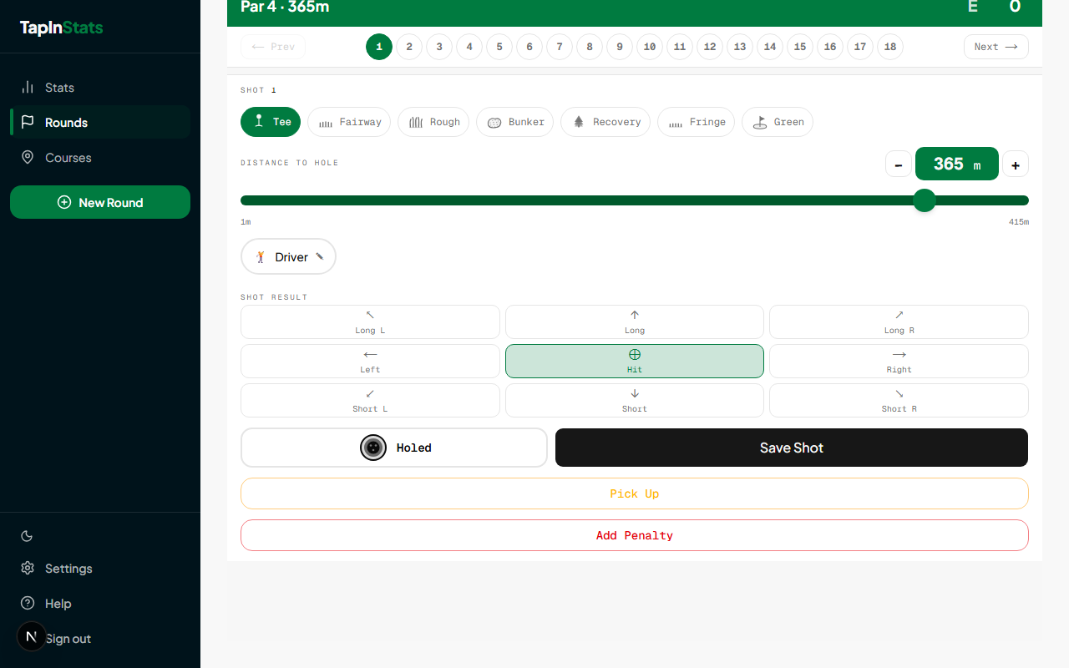Image resolution: width=1069 pixels, height=668 pixels.
Task: Click the Stats bar-chart icon
Action: (28, 88)
